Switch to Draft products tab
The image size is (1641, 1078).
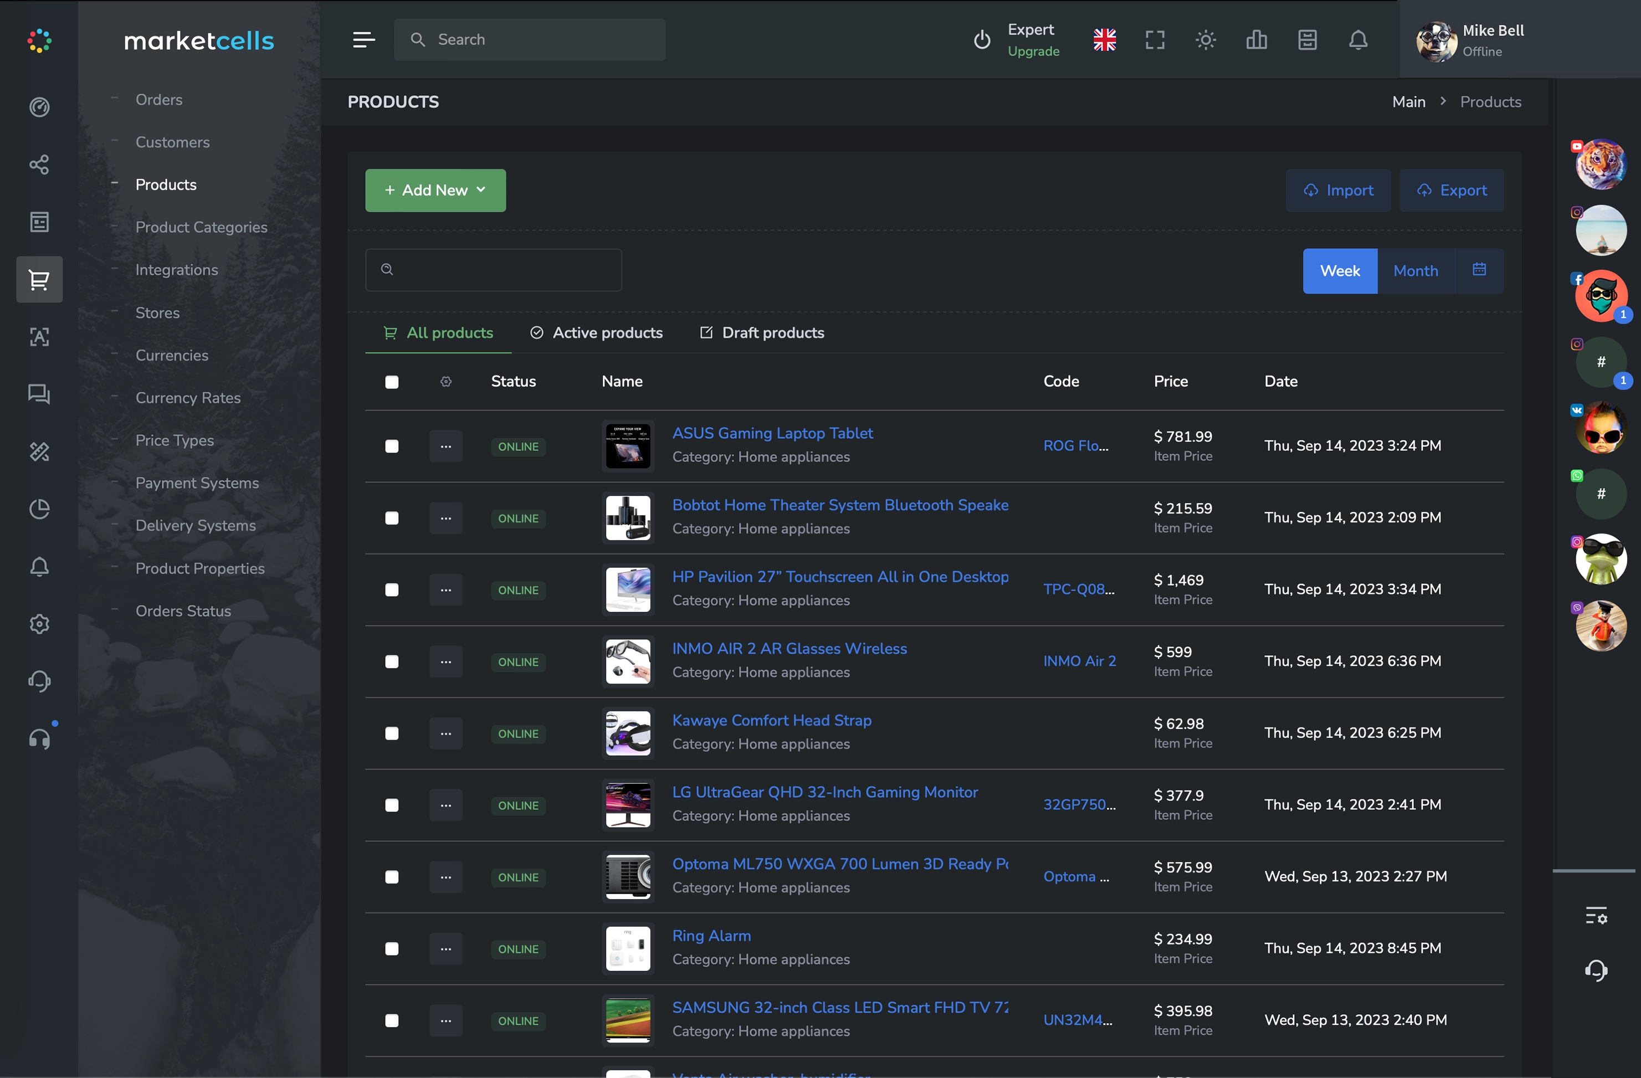pyautogui.click(x=762, y=333)
